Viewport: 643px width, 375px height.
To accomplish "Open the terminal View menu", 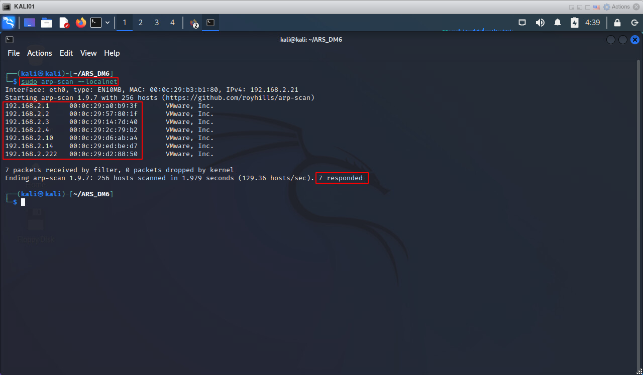I will pyautogui.click(x=88, y=53).
